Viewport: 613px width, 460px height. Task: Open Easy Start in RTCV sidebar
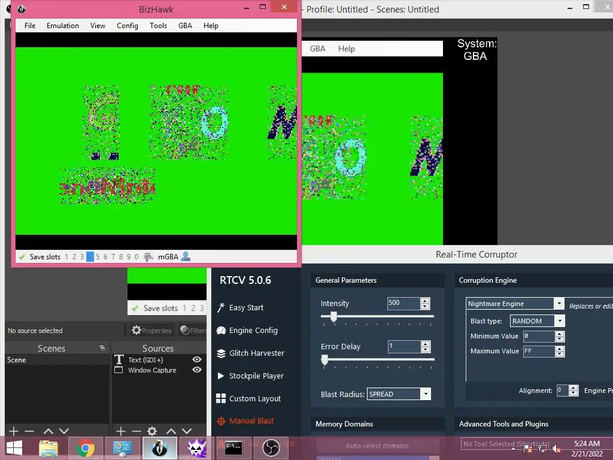point(241,308)
